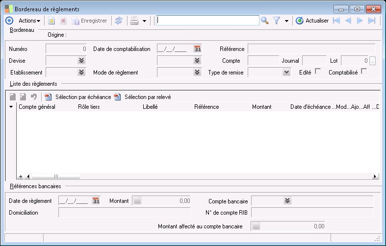Click the filter funnel icon
This screenshot has height=246, width=386.
pyautogui.click(x=277, y=21)
